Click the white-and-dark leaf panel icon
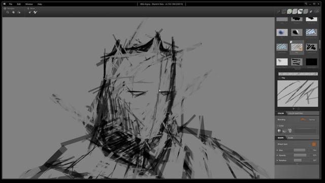325x183 pixels. pyautogui.click(x=300, y=11)
